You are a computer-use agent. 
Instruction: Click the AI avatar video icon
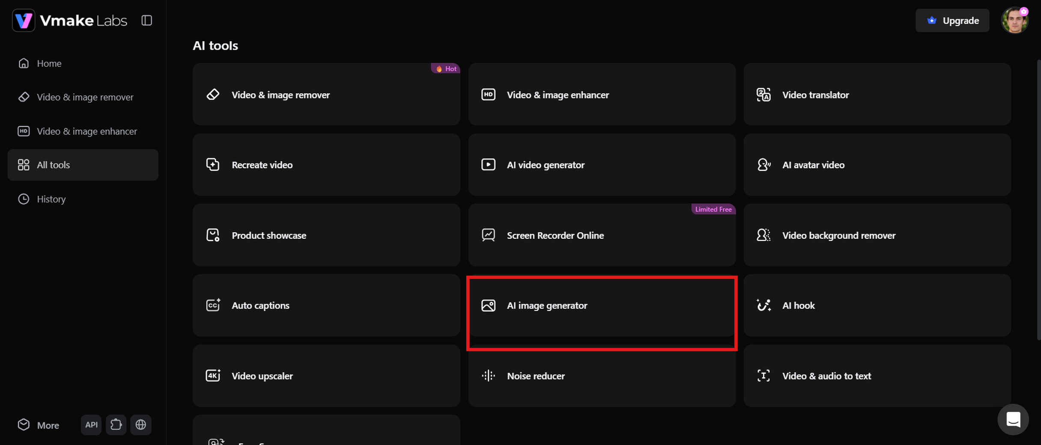point(764,165)
